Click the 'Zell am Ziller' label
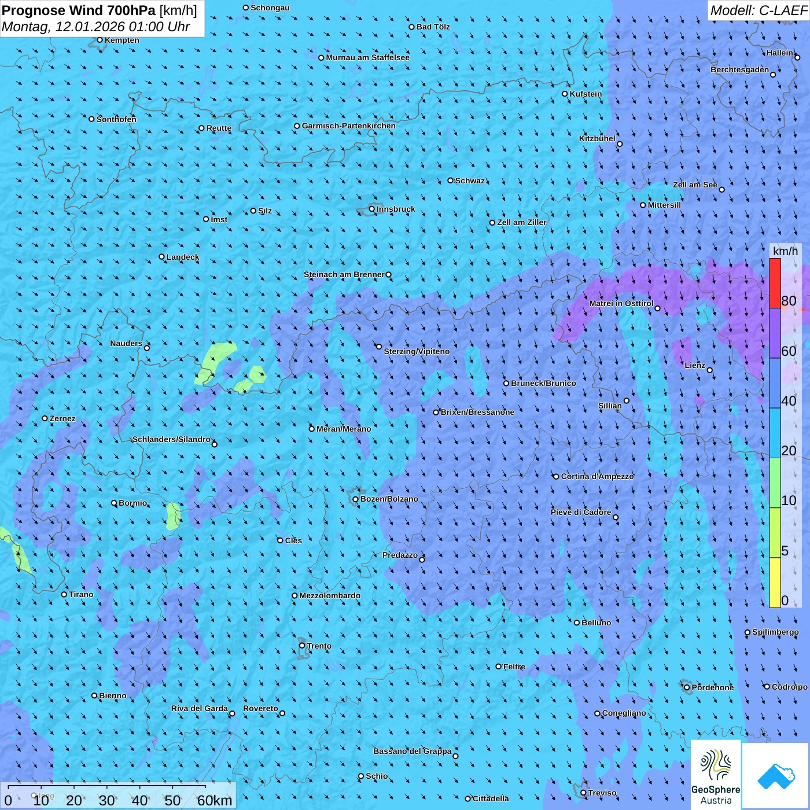 pyautogui.click(x=522, y=222)
